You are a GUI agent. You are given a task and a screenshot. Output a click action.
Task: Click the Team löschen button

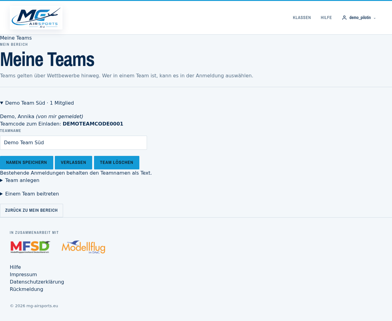pyautogui.click(x=117, y=163)
